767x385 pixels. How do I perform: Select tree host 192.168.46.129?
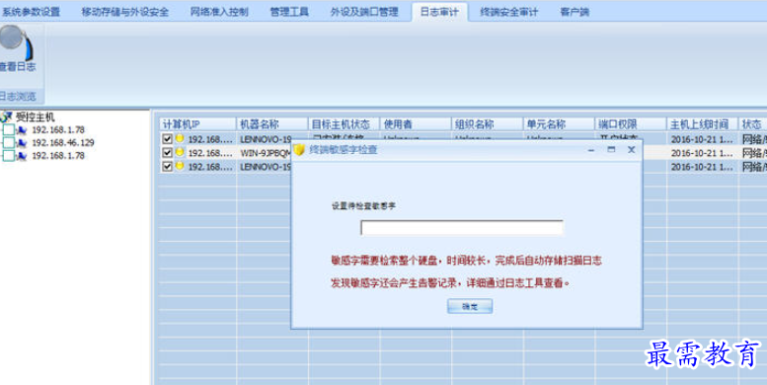63,143
